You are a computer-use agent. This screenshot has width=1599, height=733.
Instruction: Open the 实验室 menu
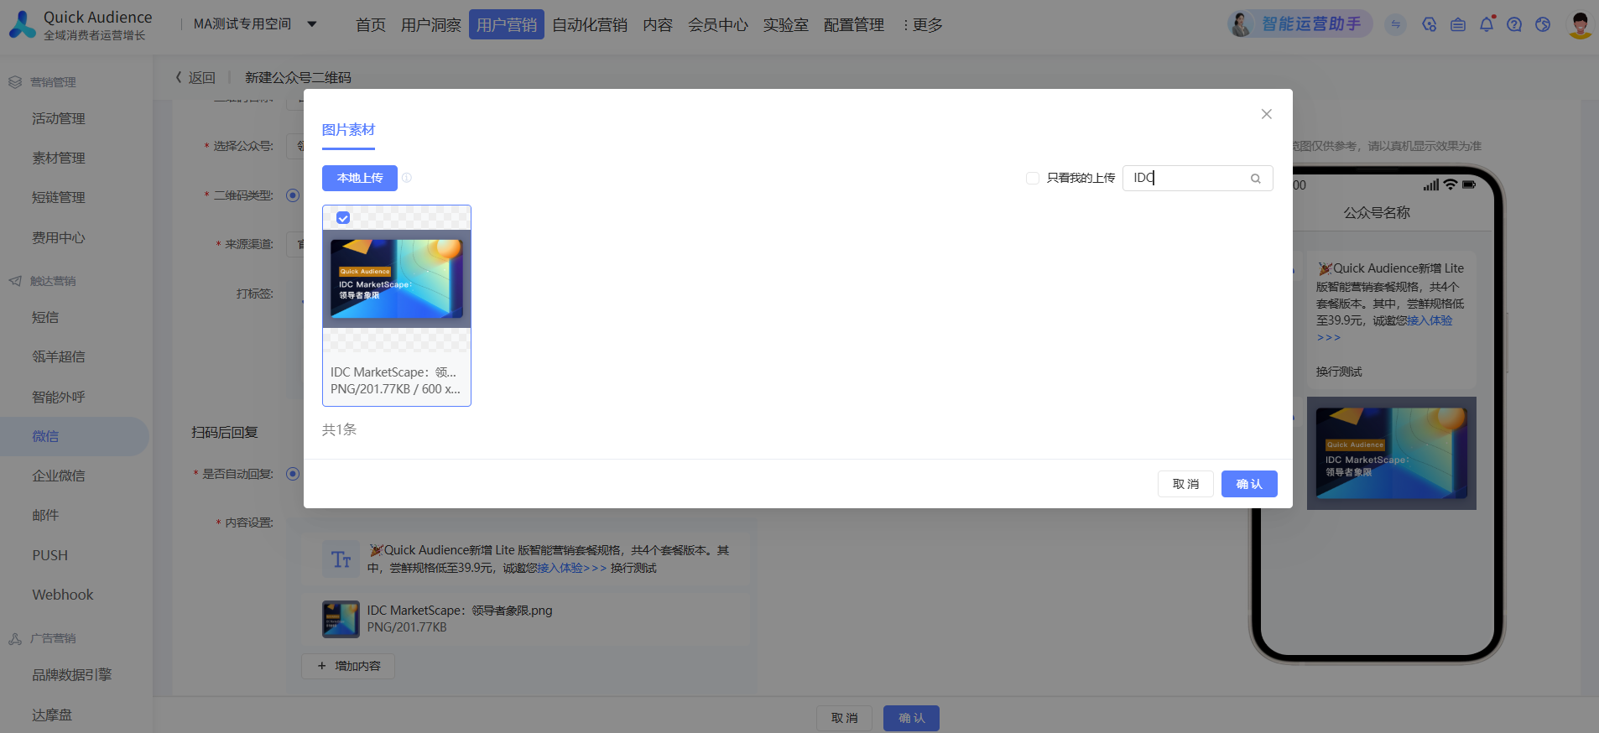[786, 25]
